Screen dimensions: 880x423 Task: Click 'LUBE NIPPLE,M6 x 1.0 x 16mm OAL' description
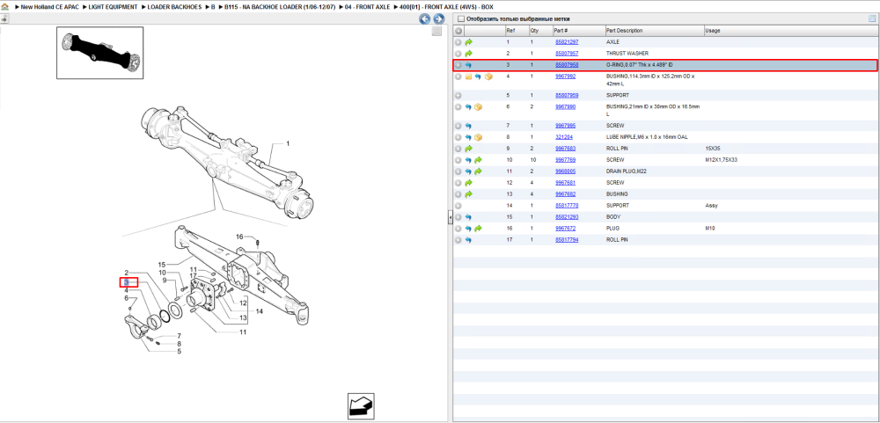(647, 137)
